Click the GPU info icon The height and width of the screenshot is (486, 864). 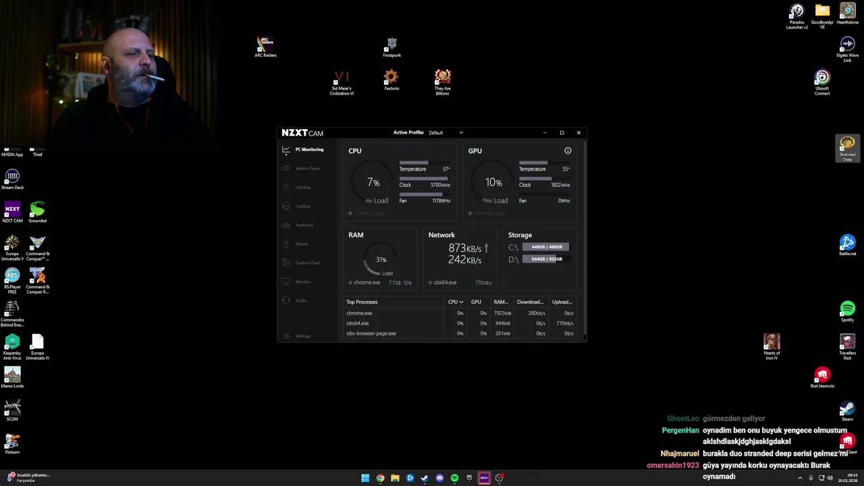tap(568, 151)
